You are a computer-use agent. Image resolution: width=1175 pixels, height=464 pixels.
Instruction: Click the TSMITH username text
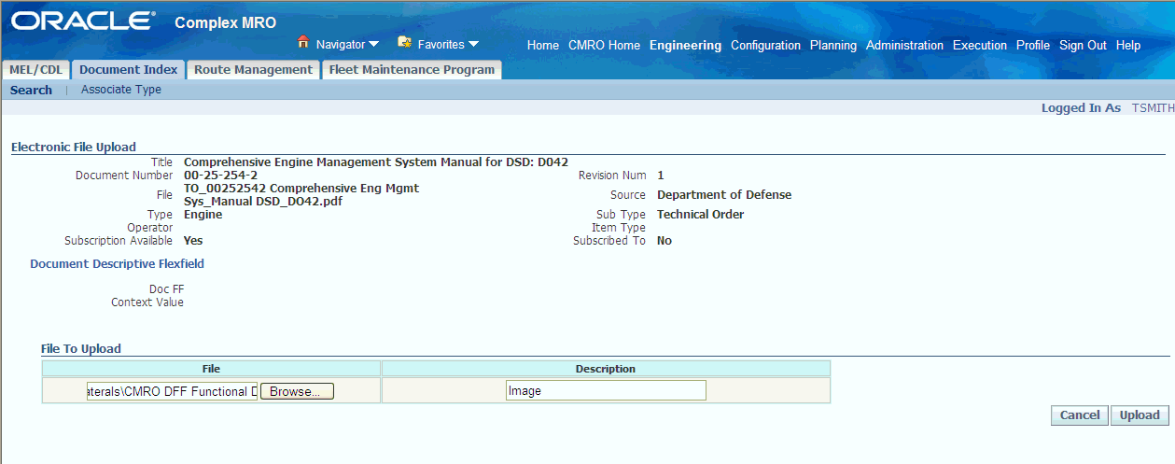click(1153, 108)
